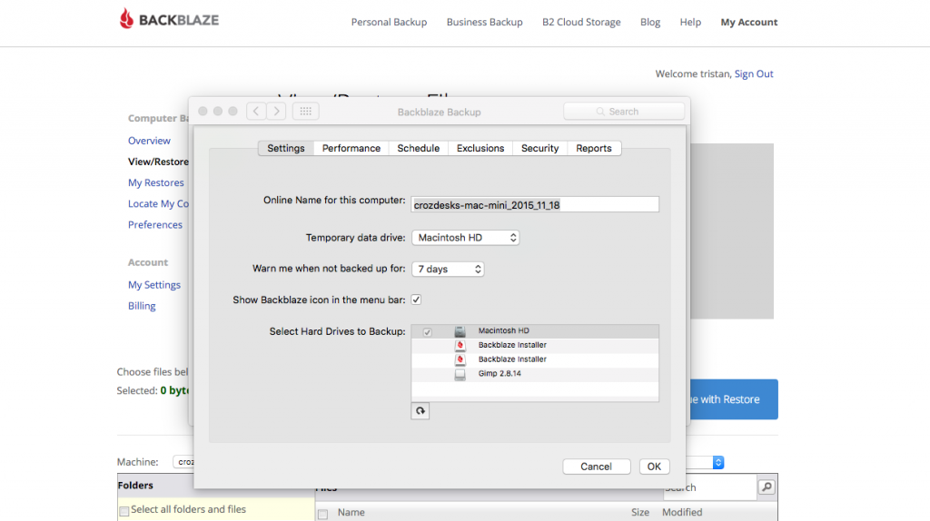Click the Macintosh HD drive icon

(460, 331)
